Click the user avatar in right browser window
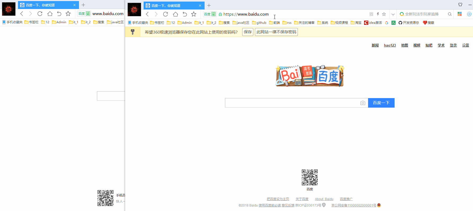The width and height of the screenshot is (473, 211). click(x=134, y=10)
